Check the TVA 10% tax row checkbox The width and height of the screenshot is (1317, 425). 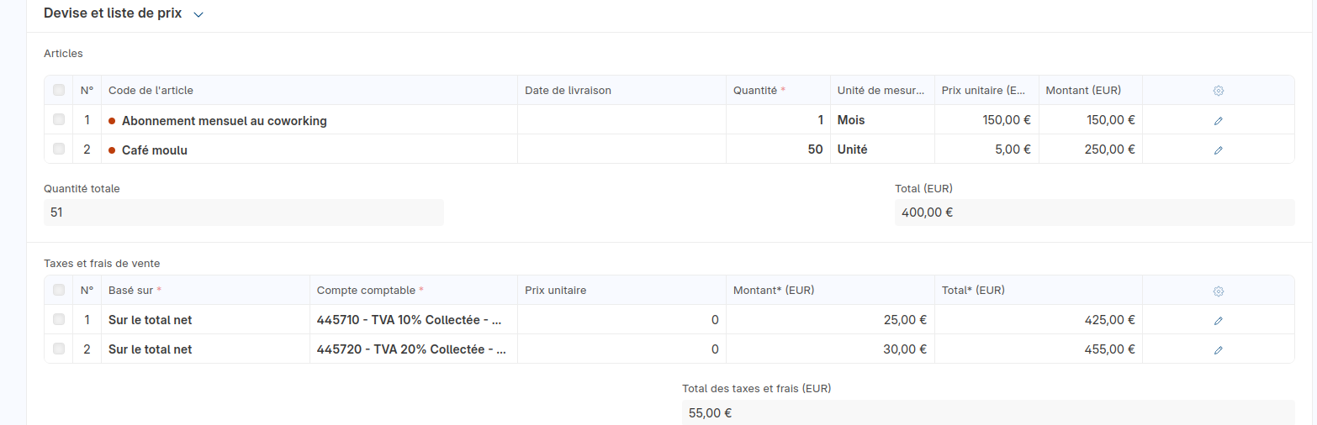59,319
